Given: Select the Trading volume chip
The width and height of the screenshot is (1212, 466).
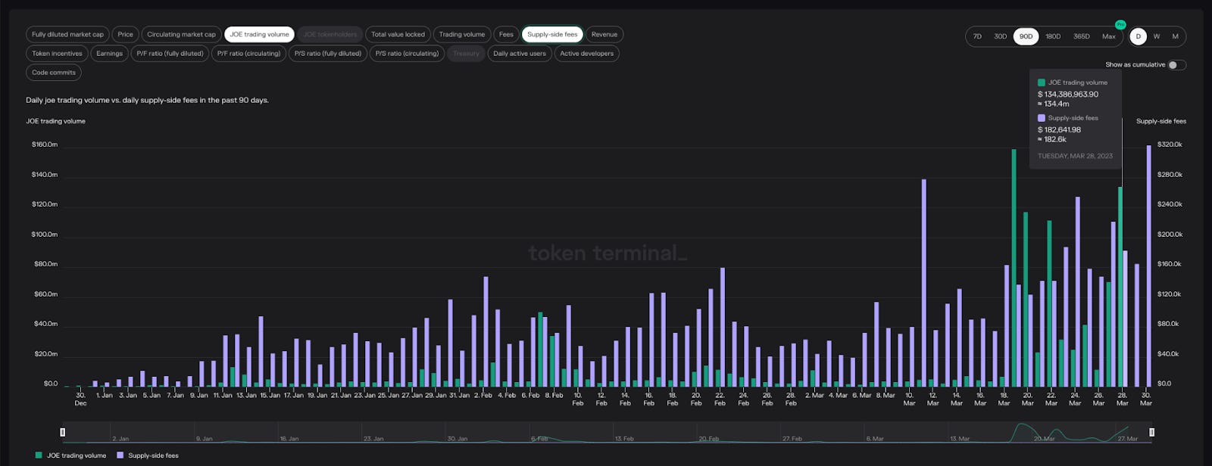Looking at the screenshot, I should pos(462,34).
